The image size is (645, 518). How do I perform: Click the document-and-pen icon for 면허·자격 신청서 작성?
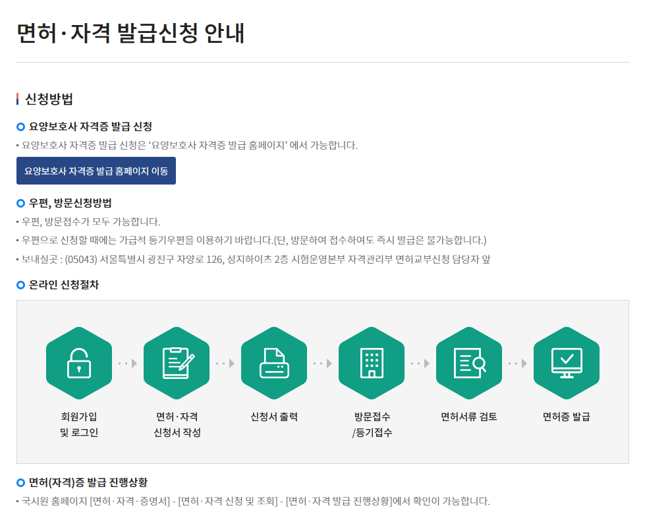point(177,362)
